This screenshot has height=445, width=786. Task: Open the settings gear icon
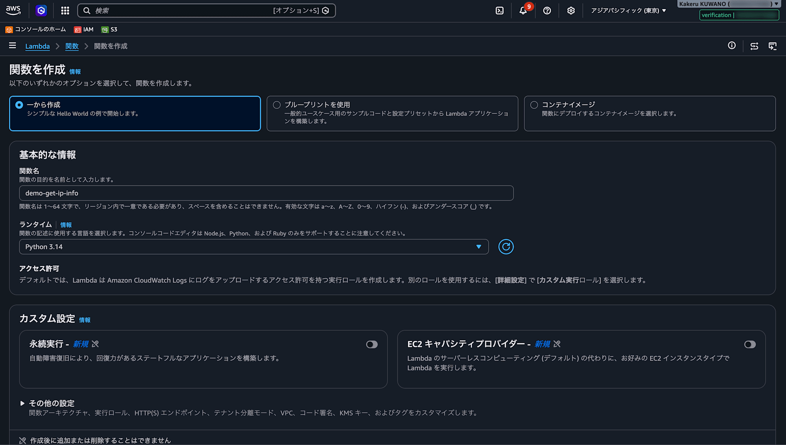(x=571, y=11)
